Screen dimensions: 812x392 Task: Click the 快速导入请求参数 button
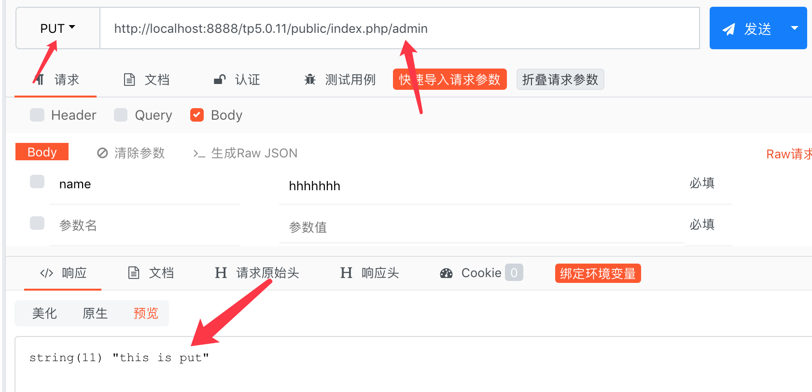tap(450, 80)
